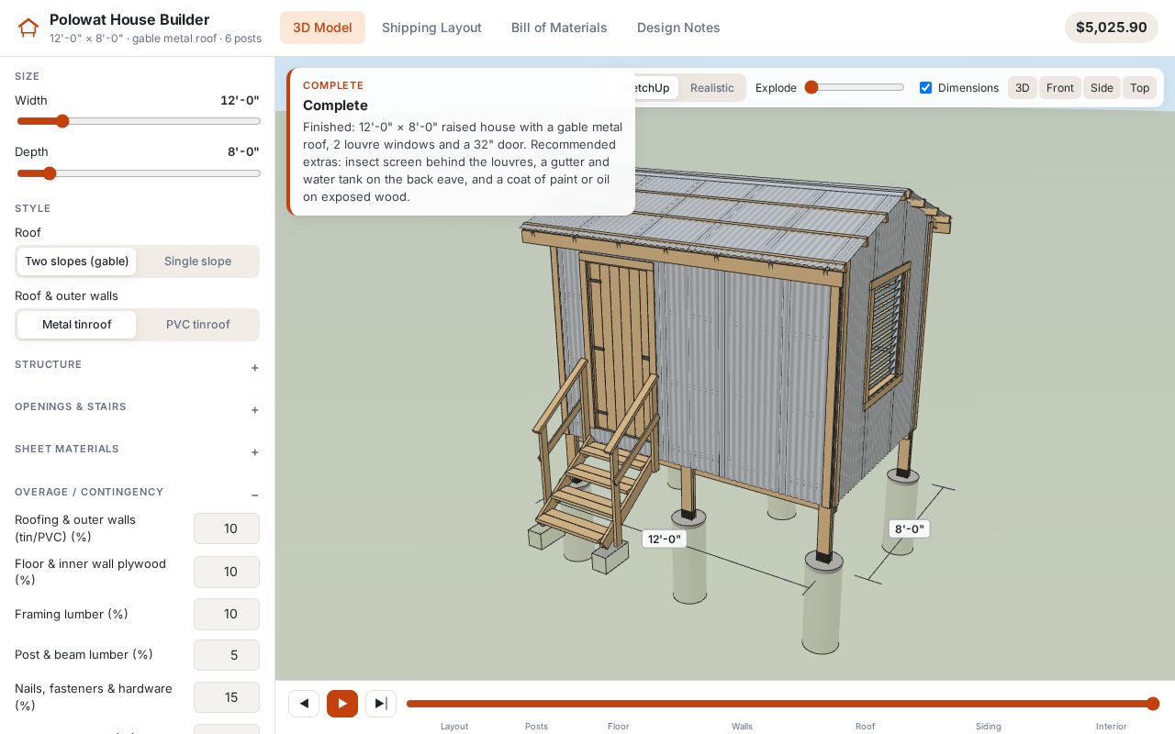This screenshot has width=1175, height=734.
Task: Jump to the Floor timeline marker
Action: click(x=619, y=726)
